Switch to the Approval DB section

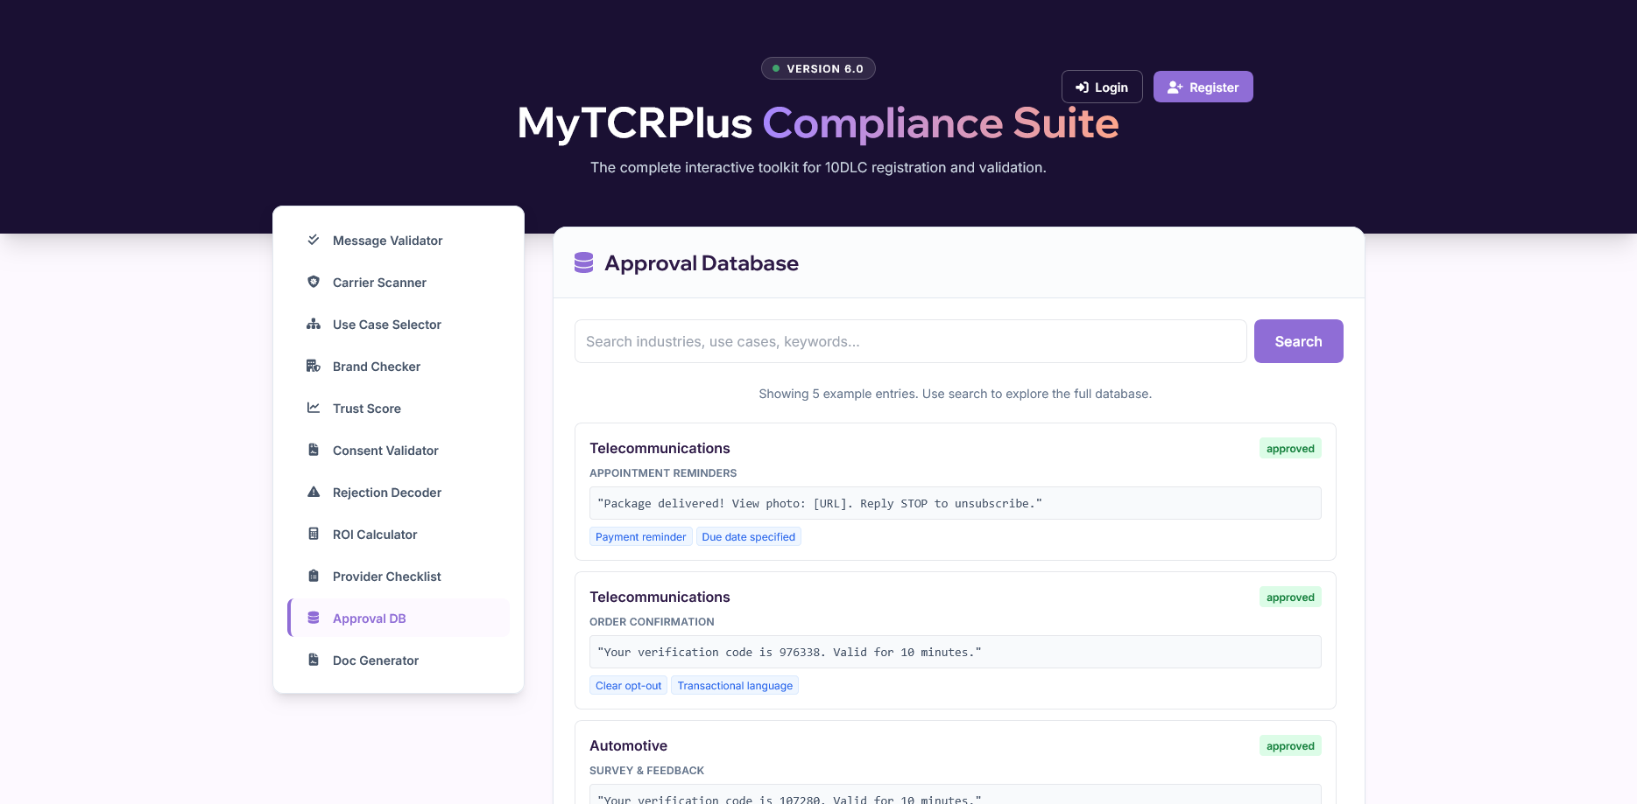click(369, 618)
